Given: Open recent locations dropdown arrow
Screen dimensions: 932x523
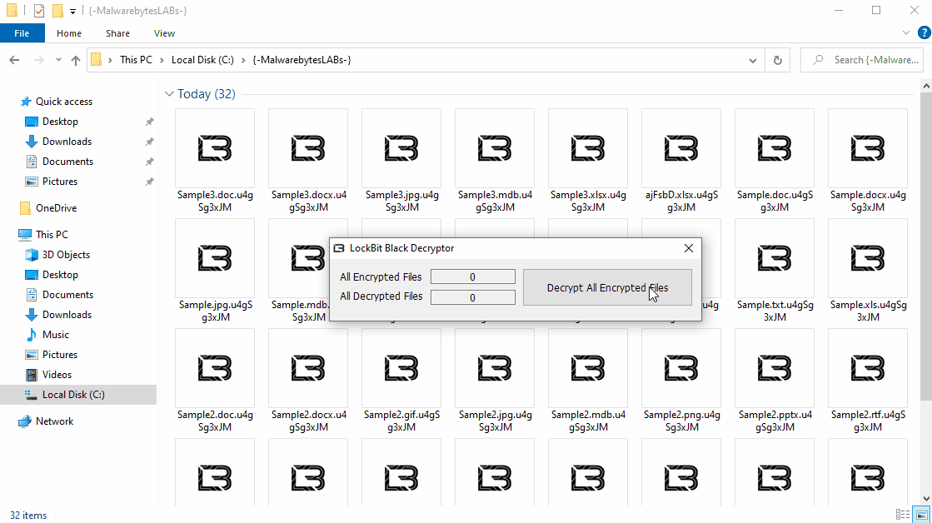Looking at the screenshot, I should pos(58,60).
